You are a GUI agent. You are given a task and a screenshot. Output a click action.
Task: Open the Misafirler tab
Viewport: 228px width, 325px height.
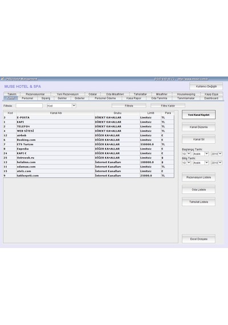point(162,94)
